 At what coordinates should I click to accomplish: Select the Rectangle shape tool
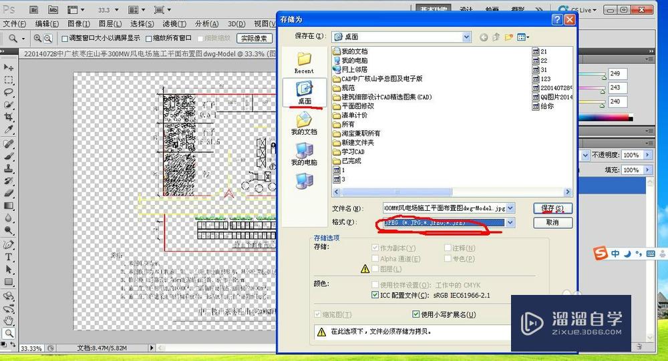(9, 282)
